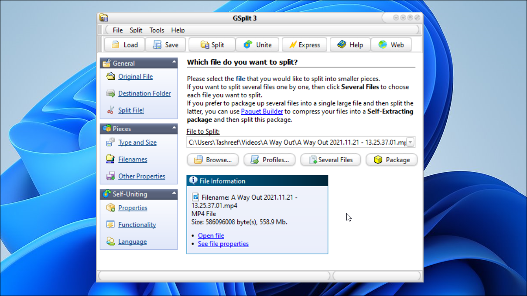
Task: Open Self-Uniting Properties link
Action: pos(133,208)
